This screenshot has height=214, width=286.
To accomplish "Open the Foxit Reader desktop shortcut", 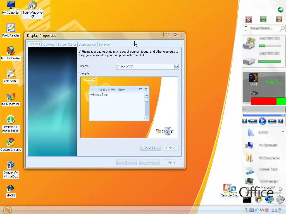I will pyautogui.click(x=11, y=30).
